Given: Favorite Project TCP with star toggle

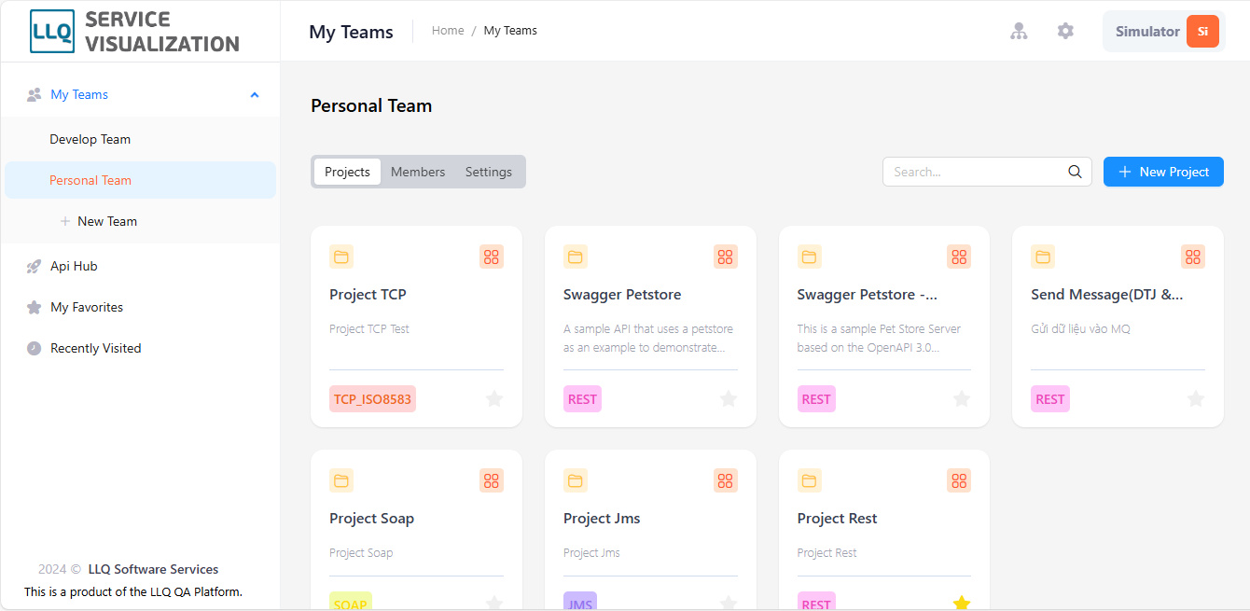Looking at the screenshot, I should [494, 399].
